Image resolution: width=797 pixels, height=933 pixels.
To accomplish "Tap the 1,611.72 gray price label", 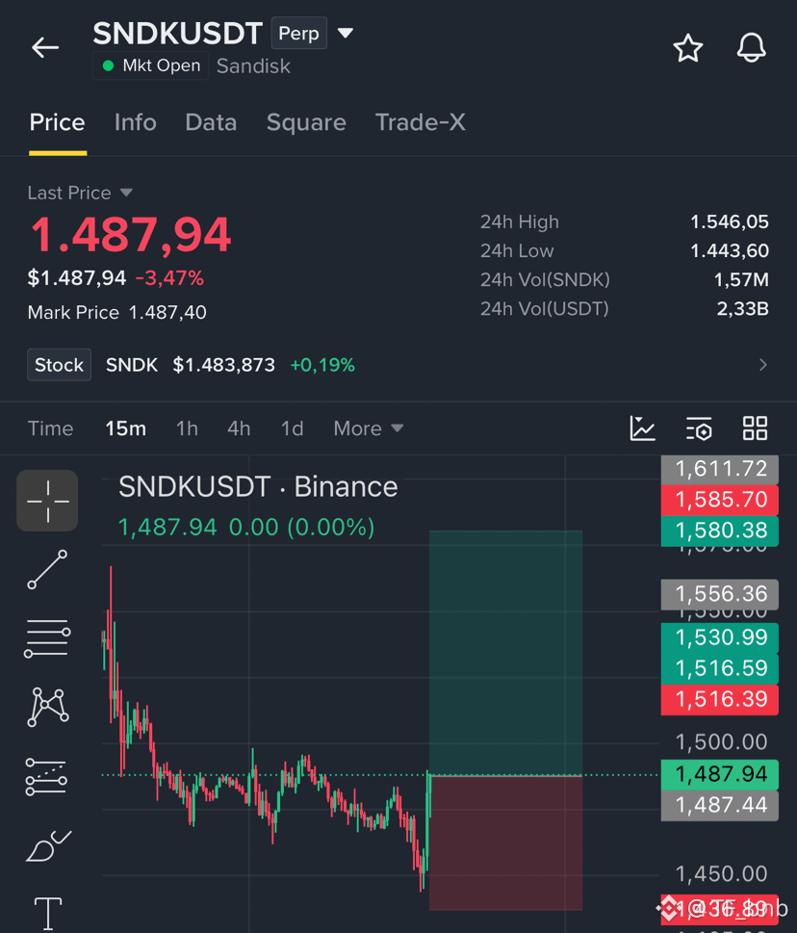I will 720,469.
